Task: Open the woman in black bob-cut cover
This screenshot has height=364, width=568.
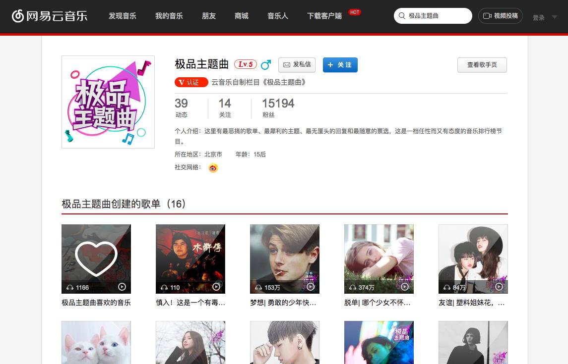Action: click(473, 342)
